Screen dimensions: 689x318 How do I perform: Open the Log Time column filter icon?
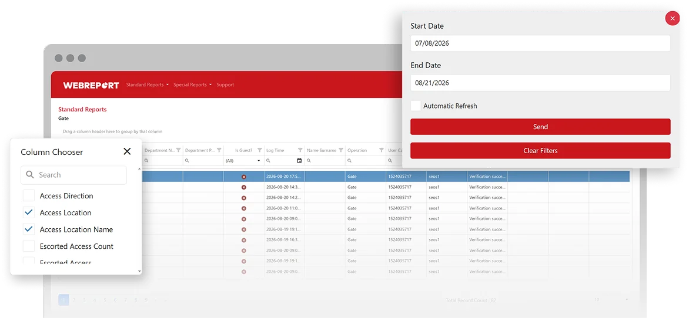pyautogui.click(x=300, y=150)
